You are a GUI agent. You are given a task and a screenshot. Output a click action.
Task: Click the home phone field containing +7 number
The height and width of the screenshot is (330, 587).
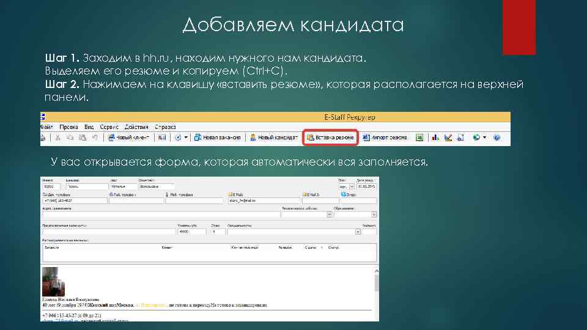click(75, 200)
